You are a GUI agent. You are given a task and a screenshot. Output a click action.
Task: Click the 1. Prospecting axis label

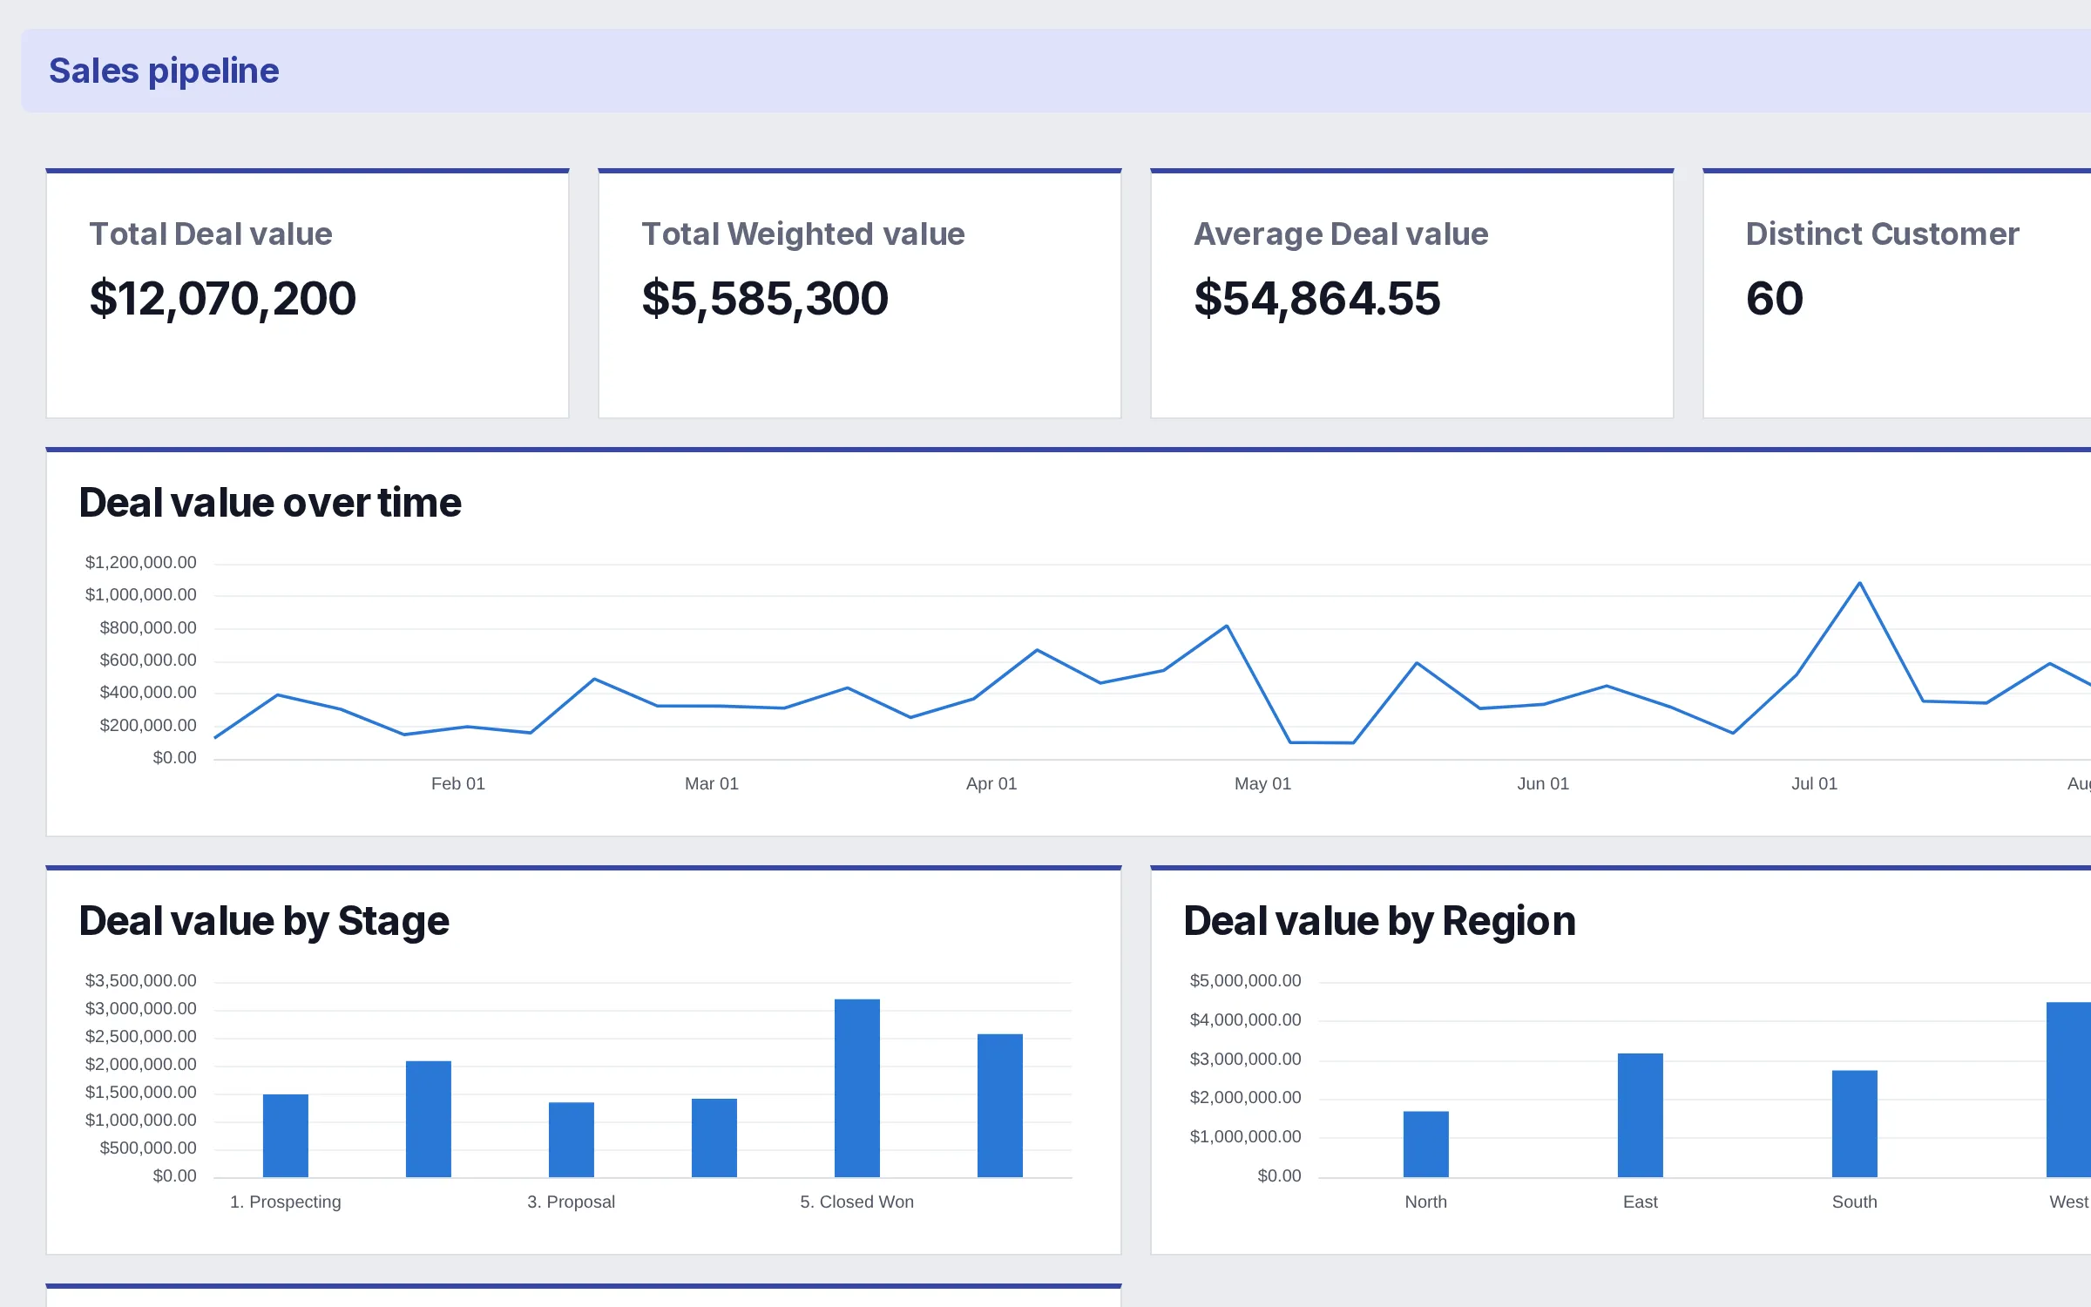tap(286, 1202)
